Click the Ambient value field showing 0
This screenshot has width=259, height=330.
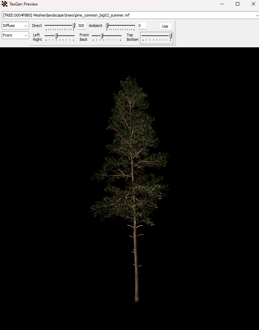coord(141,26)
